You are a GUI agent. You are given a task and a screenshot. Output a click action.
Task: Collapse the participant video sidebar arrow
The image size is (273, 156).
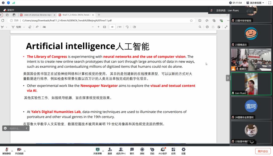tap(228, 78)
